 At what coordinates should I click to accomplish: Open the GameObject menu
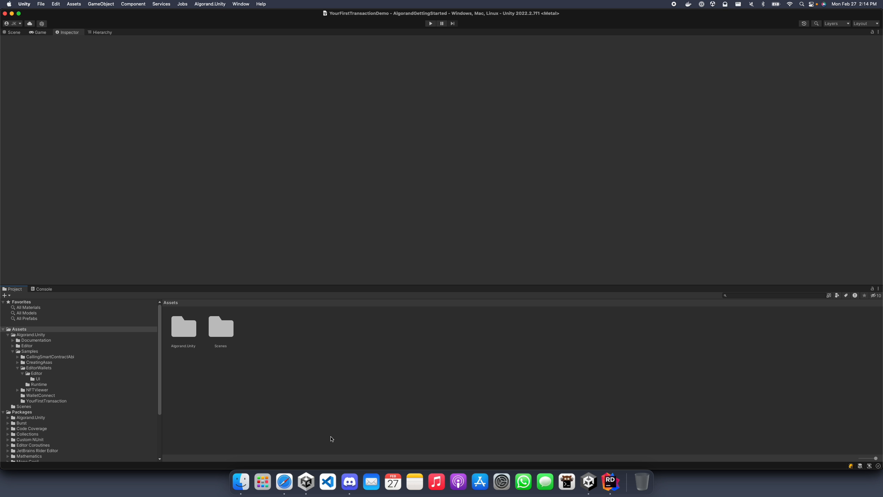pos(101,4)
